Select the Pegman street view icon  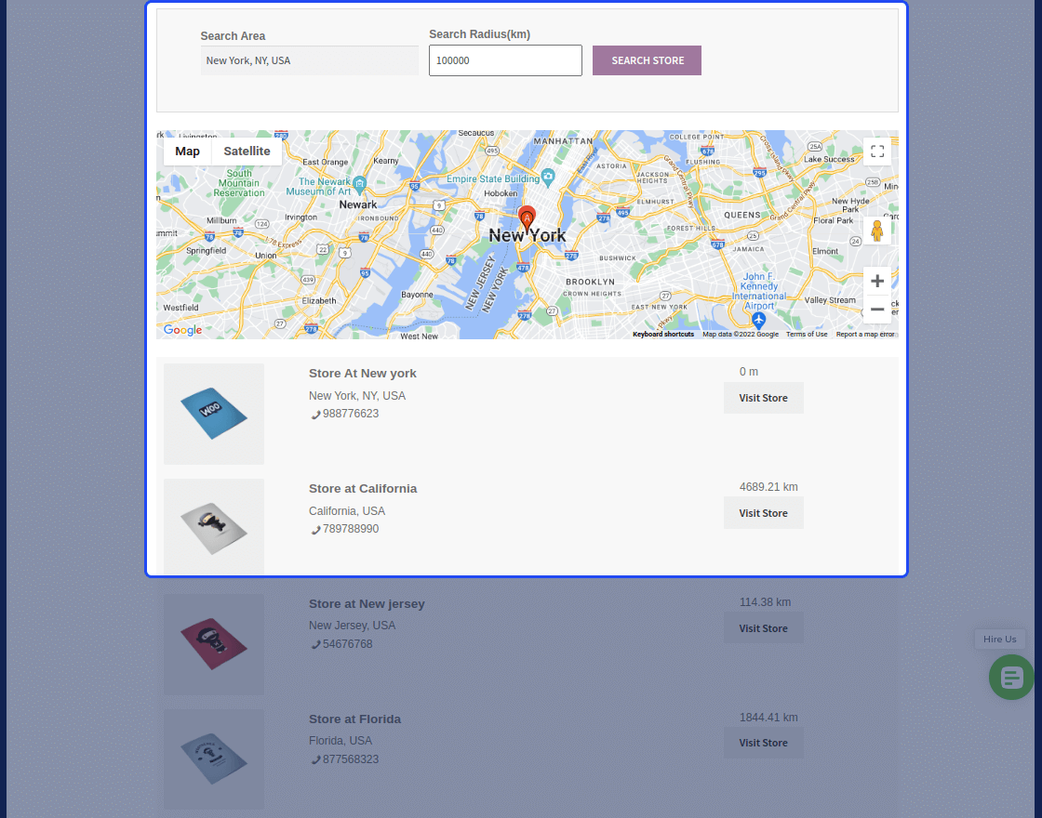coord(876,231)
